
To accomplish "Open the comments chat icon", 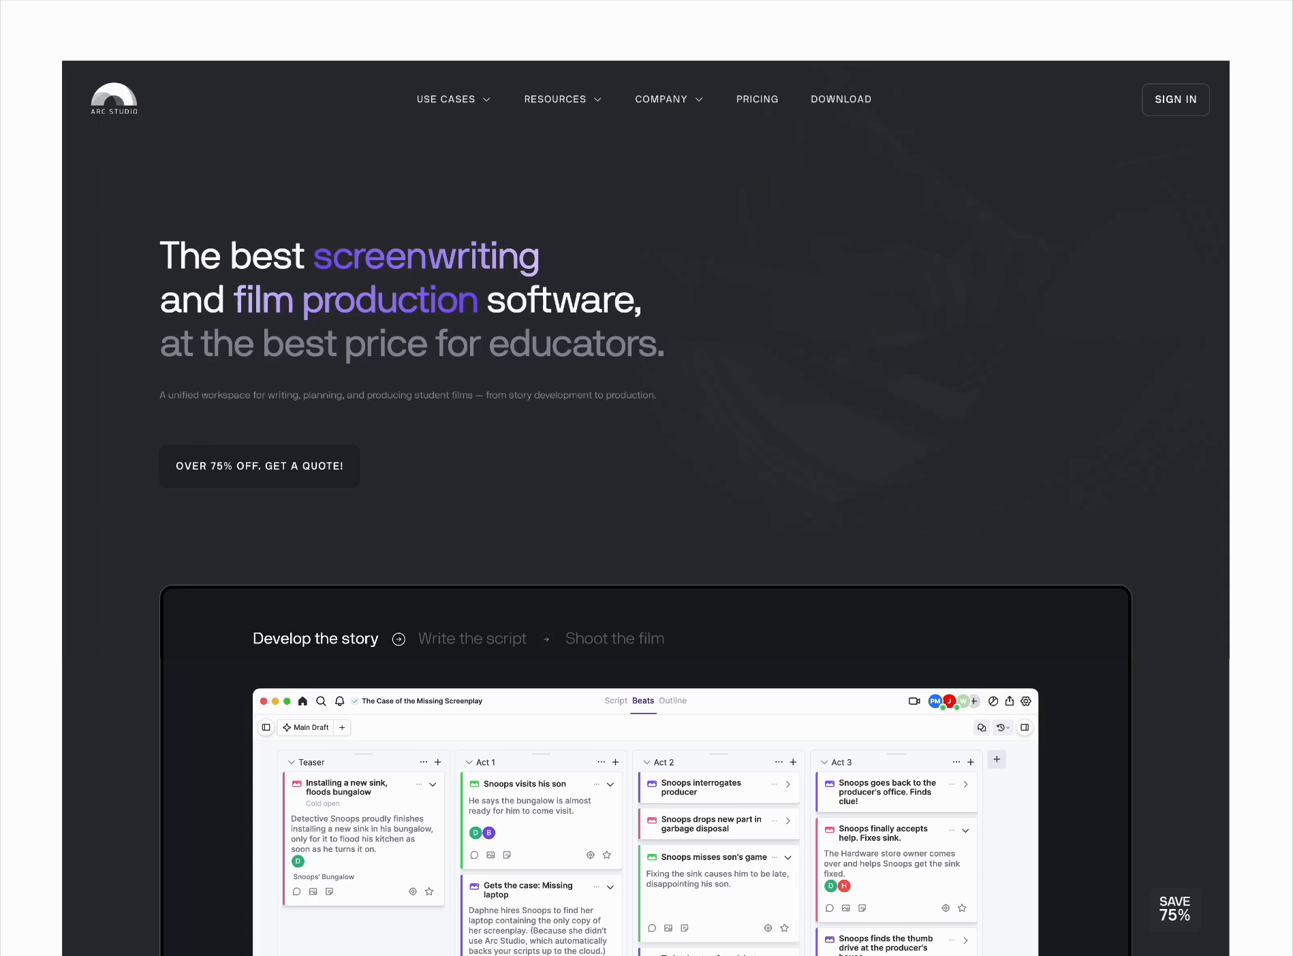I will [982, 727].
